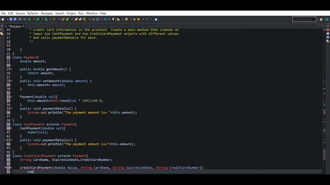Screen dimensions: 330x185
Task: Click the Open Task folder icon
Action: (x=80, y=20)
